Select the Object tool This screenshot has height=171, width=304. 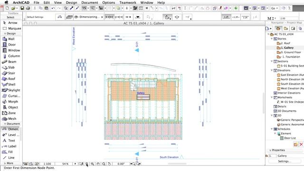[x=11, y=107]
